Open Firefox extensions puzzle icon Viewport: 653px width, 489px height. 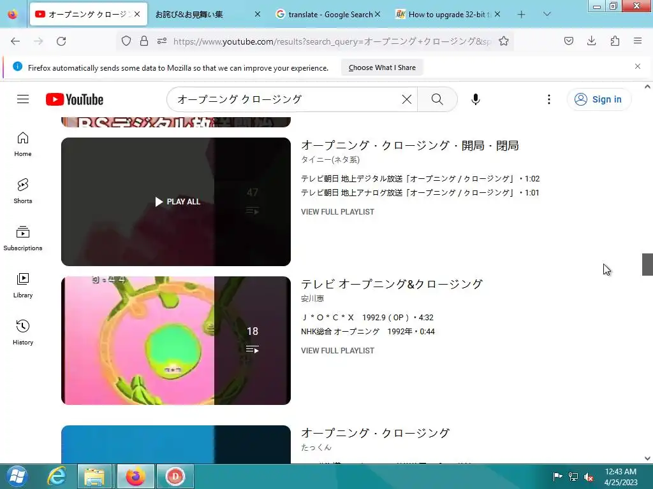(615, 41)
